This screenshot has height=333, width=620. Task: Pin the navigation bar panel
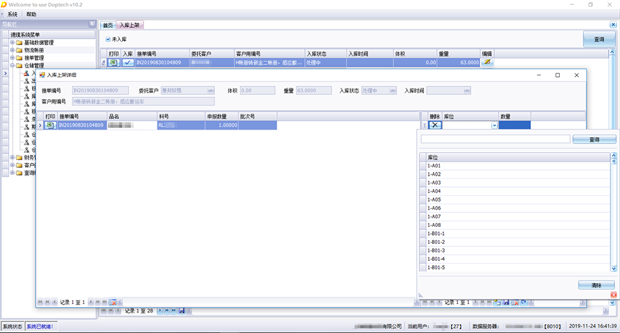(x=92, y=25)
